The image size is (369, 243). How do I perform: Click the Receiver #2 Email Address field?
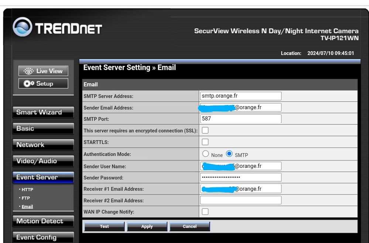click(241, 200)
